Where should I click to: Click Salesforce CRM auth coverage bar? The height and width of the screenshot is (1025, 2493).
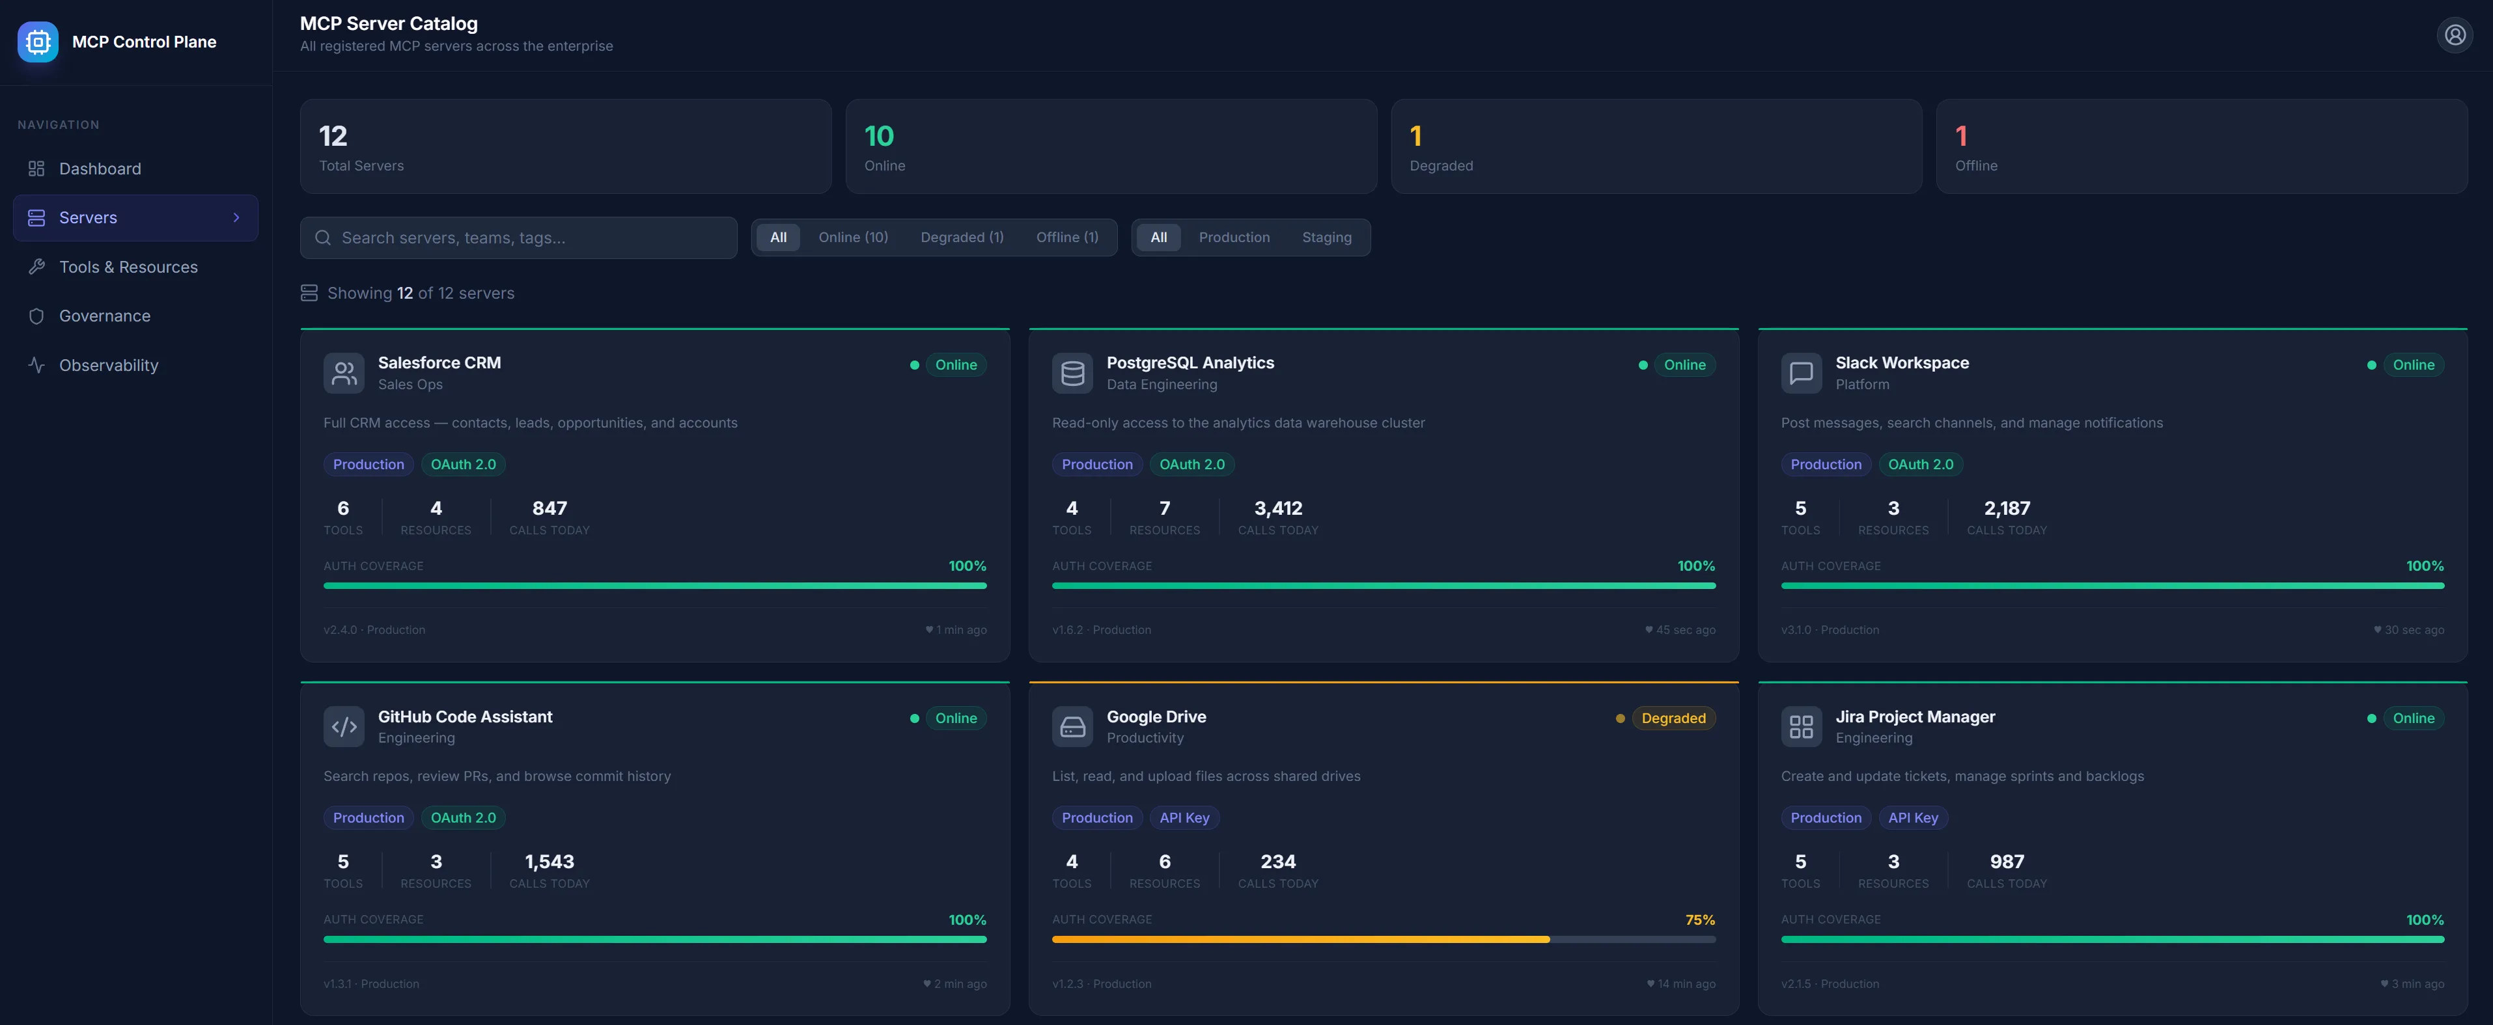(655, 586)
